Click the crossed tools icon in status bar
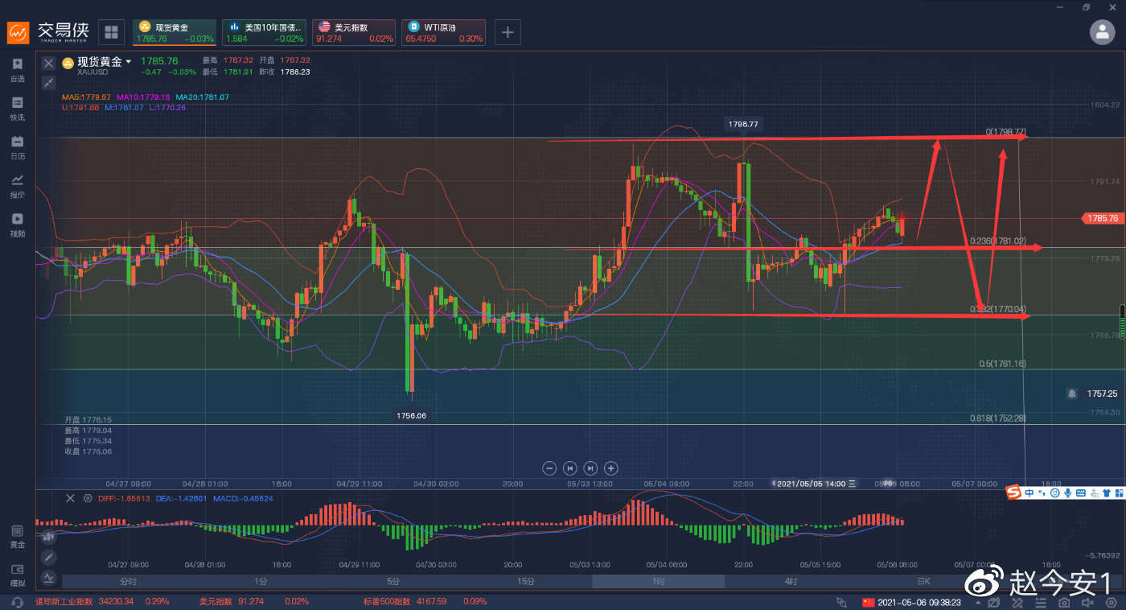 click(x=1017, y=602)
